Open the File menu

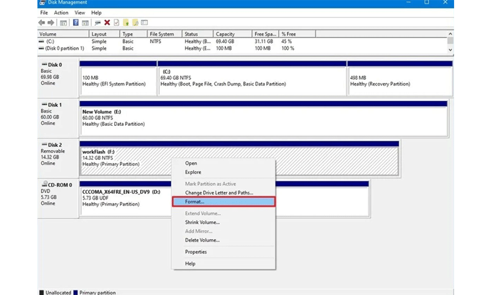tap(44, 13)
